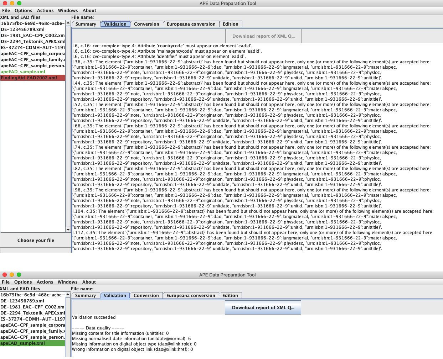Click scroll-up arrow of upper window file list

68,23
